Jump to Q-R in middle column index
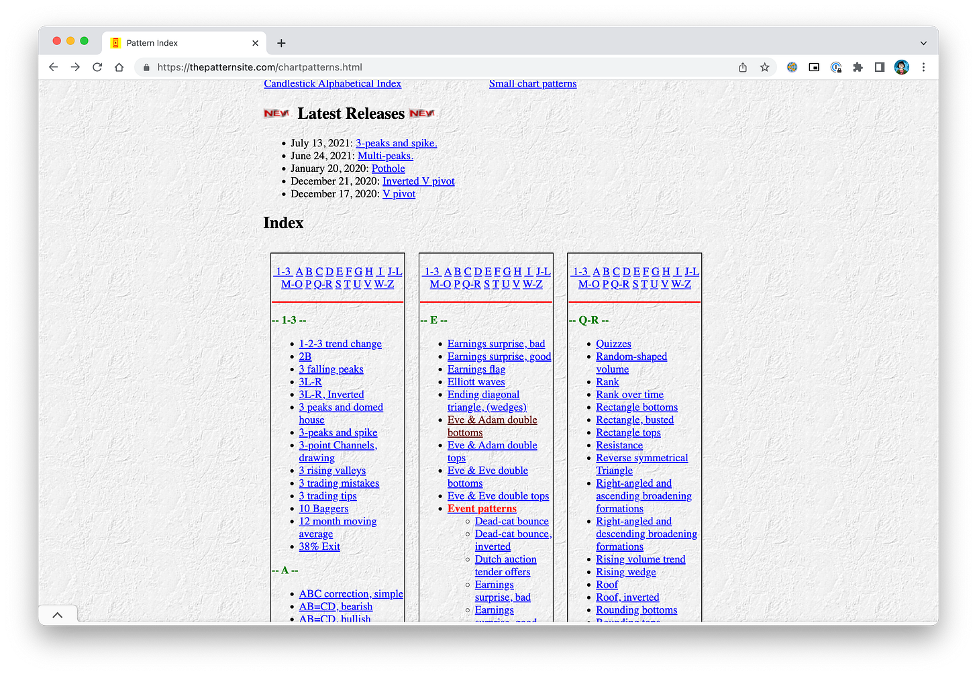Image resolution: width=977 pixels, height=676 pixels. [x=471, y=284]
